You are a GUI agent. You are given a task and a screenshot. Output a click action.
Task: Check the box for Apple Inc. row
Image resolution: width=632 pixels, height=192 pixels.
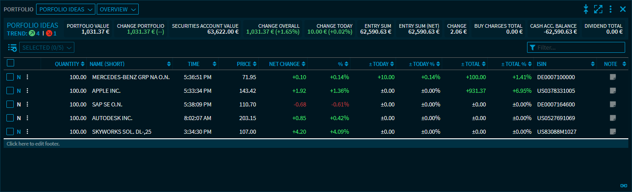[10, 91]
